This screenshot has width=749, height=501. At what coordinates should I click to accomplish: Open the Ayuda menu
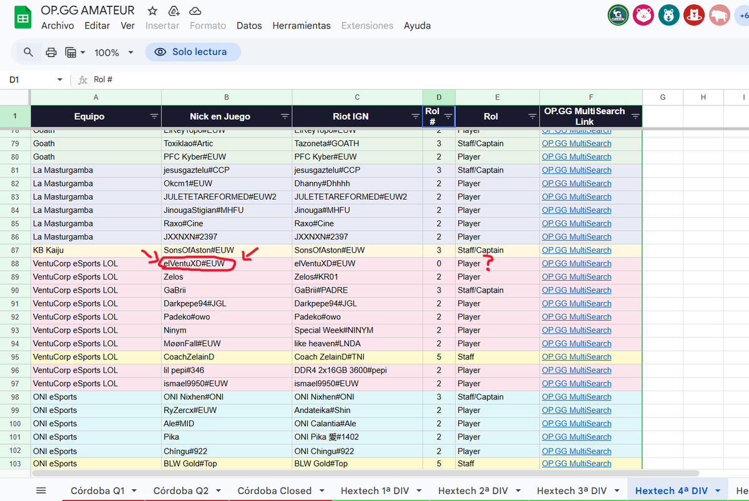click(417, 26)
